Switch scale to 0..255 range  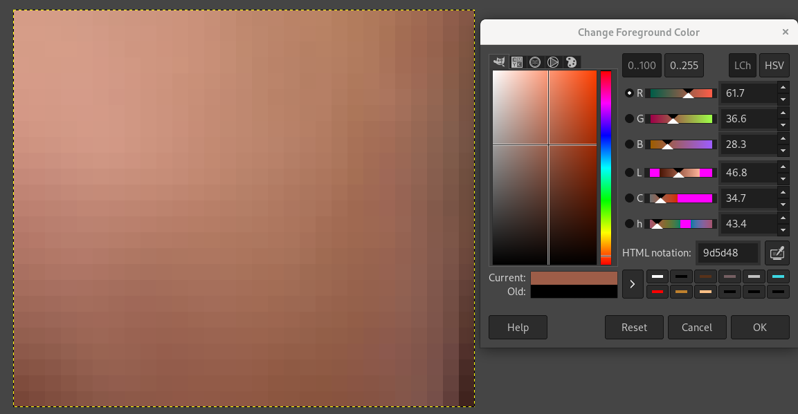click(684, 66)
